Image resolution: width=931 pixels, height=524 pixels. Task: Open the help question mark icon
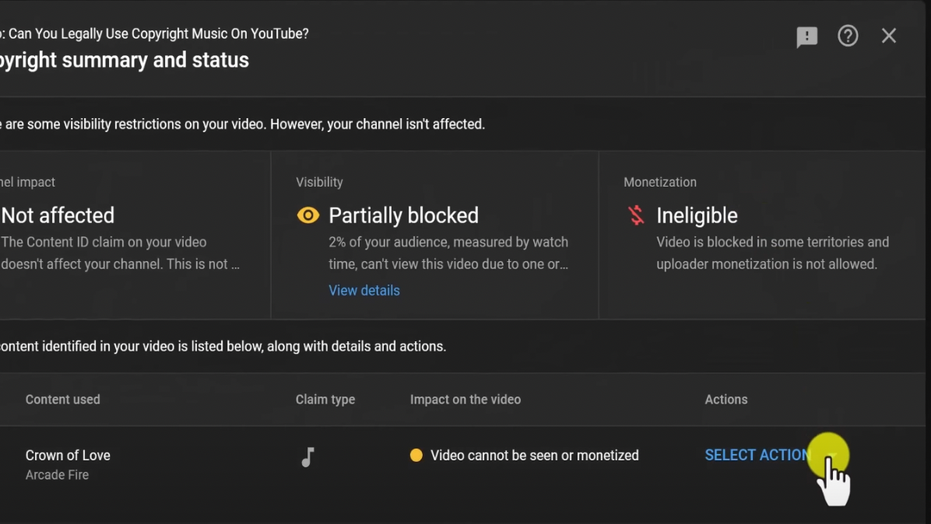tap(847, 37)
